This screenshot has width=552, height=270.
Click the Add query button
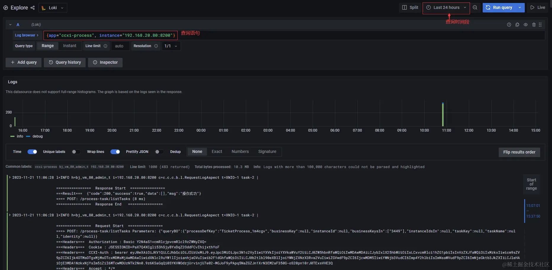[x=23, y=62]
